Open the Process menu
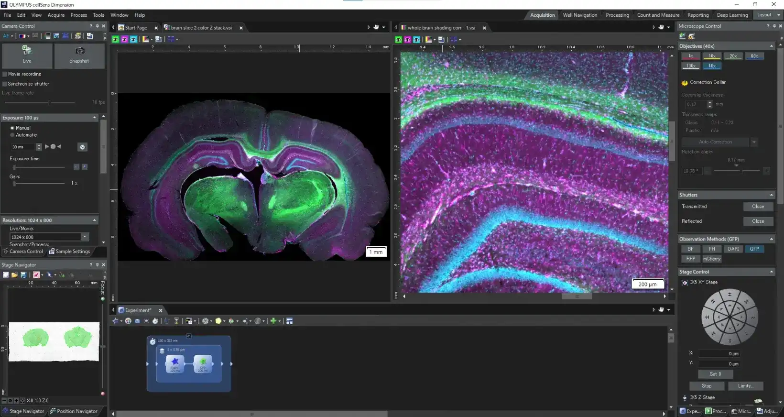This screenshot has width=784, height=417. [x=78, y=15]
